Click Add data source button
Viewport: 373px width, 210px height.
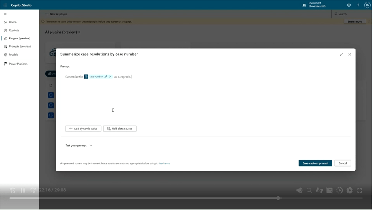tap(120, 129)
